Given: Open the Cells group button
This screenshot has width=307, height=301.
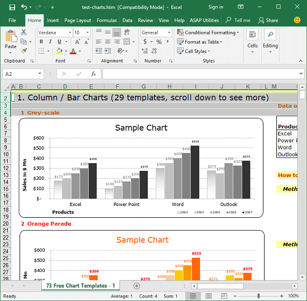Looking at the screenshot, I should pos(252,41).
